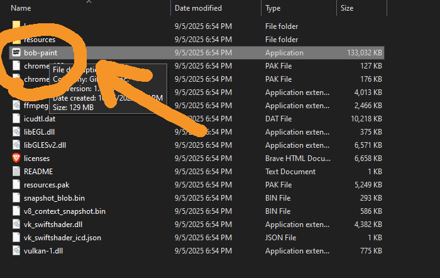Click the 6,571 KB size cell
The height and width of the screenshot is (278, 440).
[x=368, y=145]
